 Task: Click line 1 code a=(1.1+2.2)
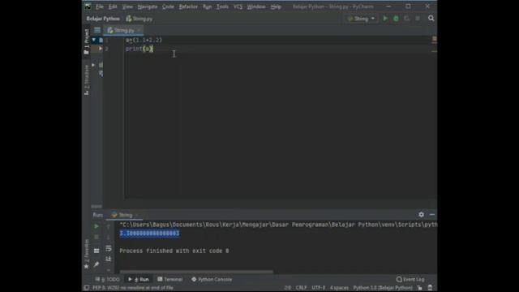[144, 40]
